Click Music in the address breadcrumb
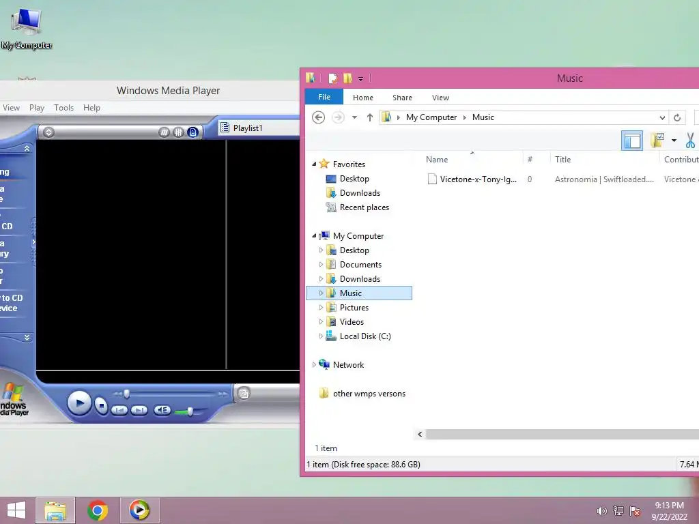This screenshot has width=699, height=524. 483,117
